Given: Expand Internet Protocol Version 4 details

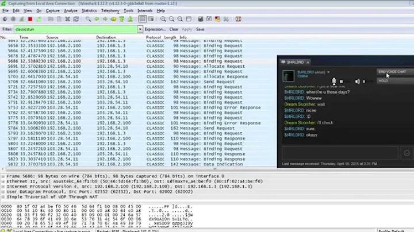Looking at the screenshot, I should click(x=3, y=187).
